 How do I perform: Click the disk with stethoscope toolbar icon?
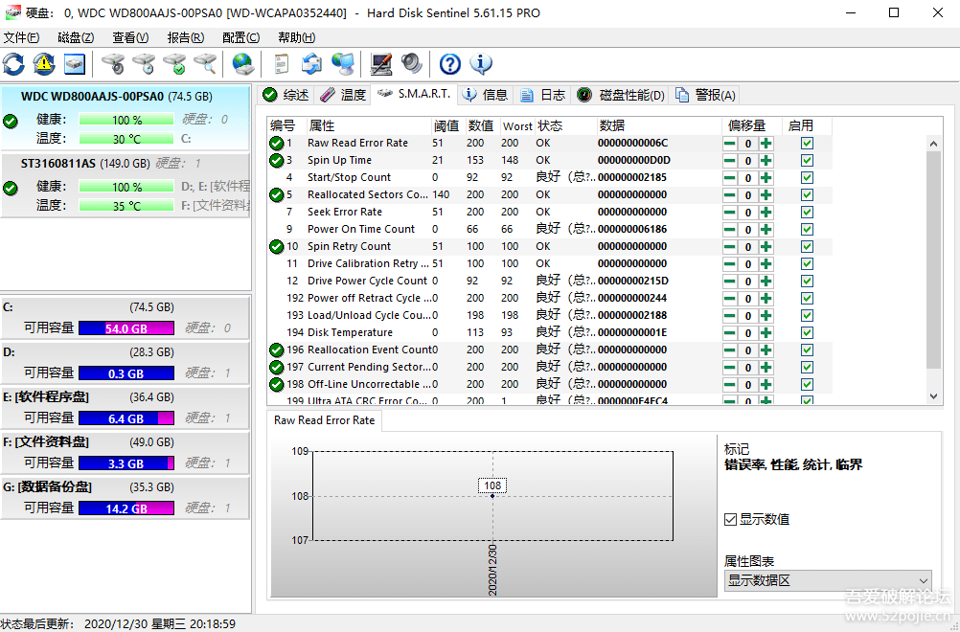click(x=113, y=63)
